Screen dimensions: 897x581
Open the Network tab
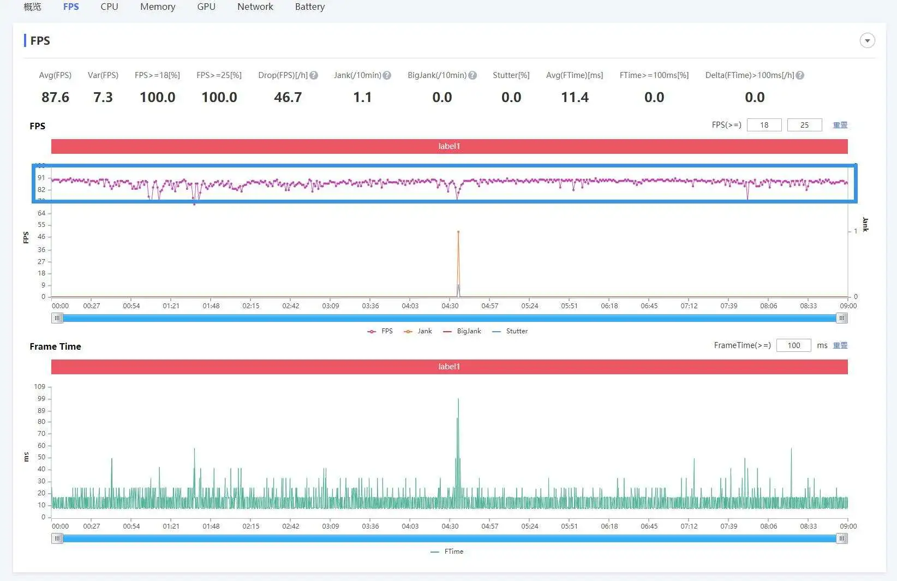pyautogui.click(x=255, y=7)
